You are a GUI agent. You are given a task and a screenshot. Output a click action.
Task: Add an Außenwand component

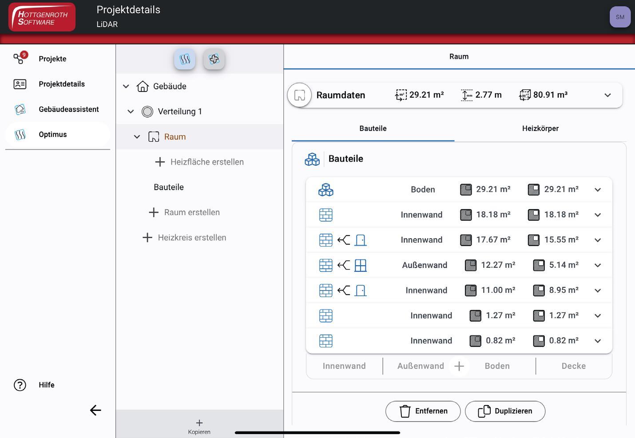421,366
